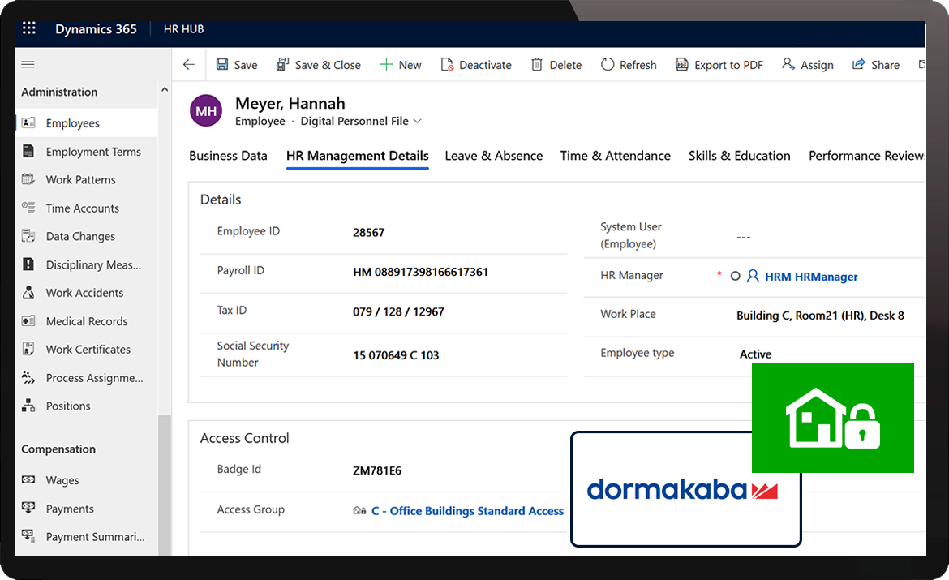
Task: Click the sidebar vertical scrollbar
Action: click(x=165, y=485)
